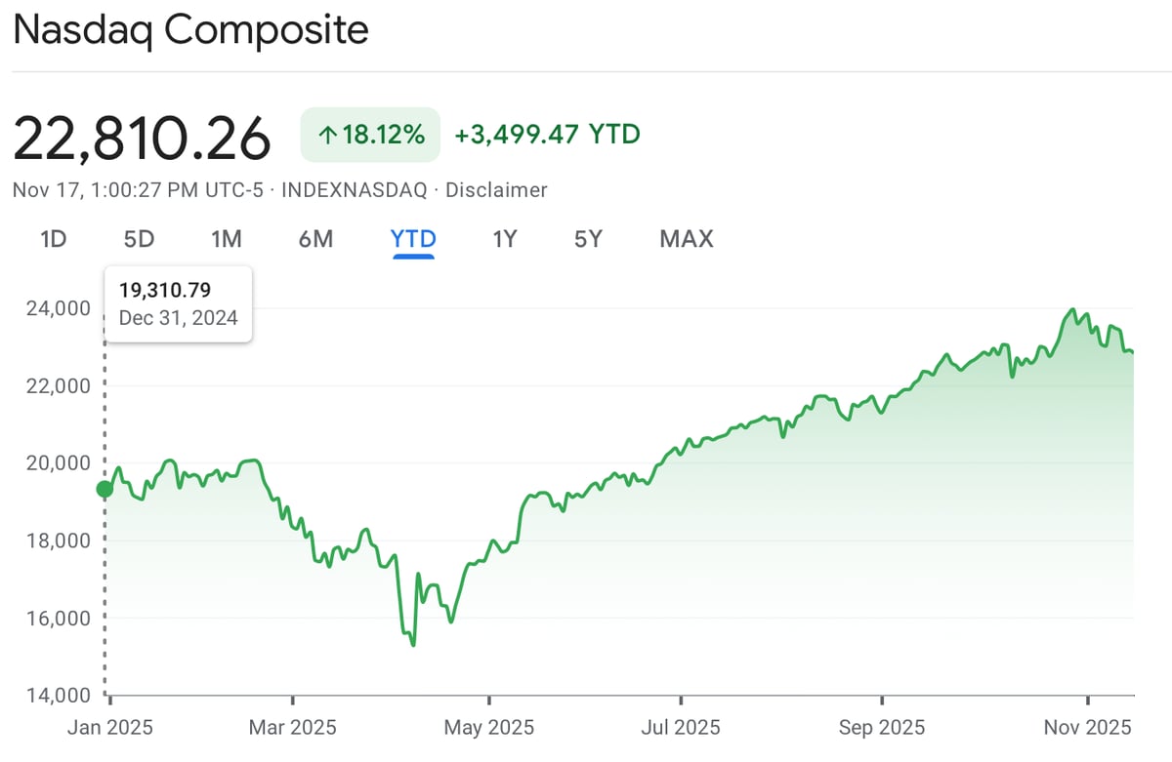Click the 18.12% change badge
Viewport: 1172px width, 762px height.
coord(371,135)
